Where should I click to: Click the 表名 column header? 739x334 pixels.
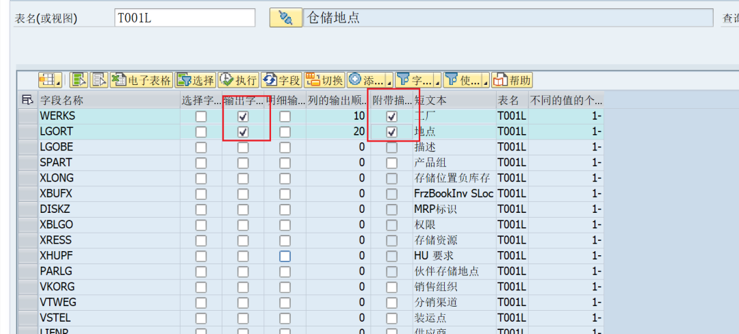(x=513, y=101)
